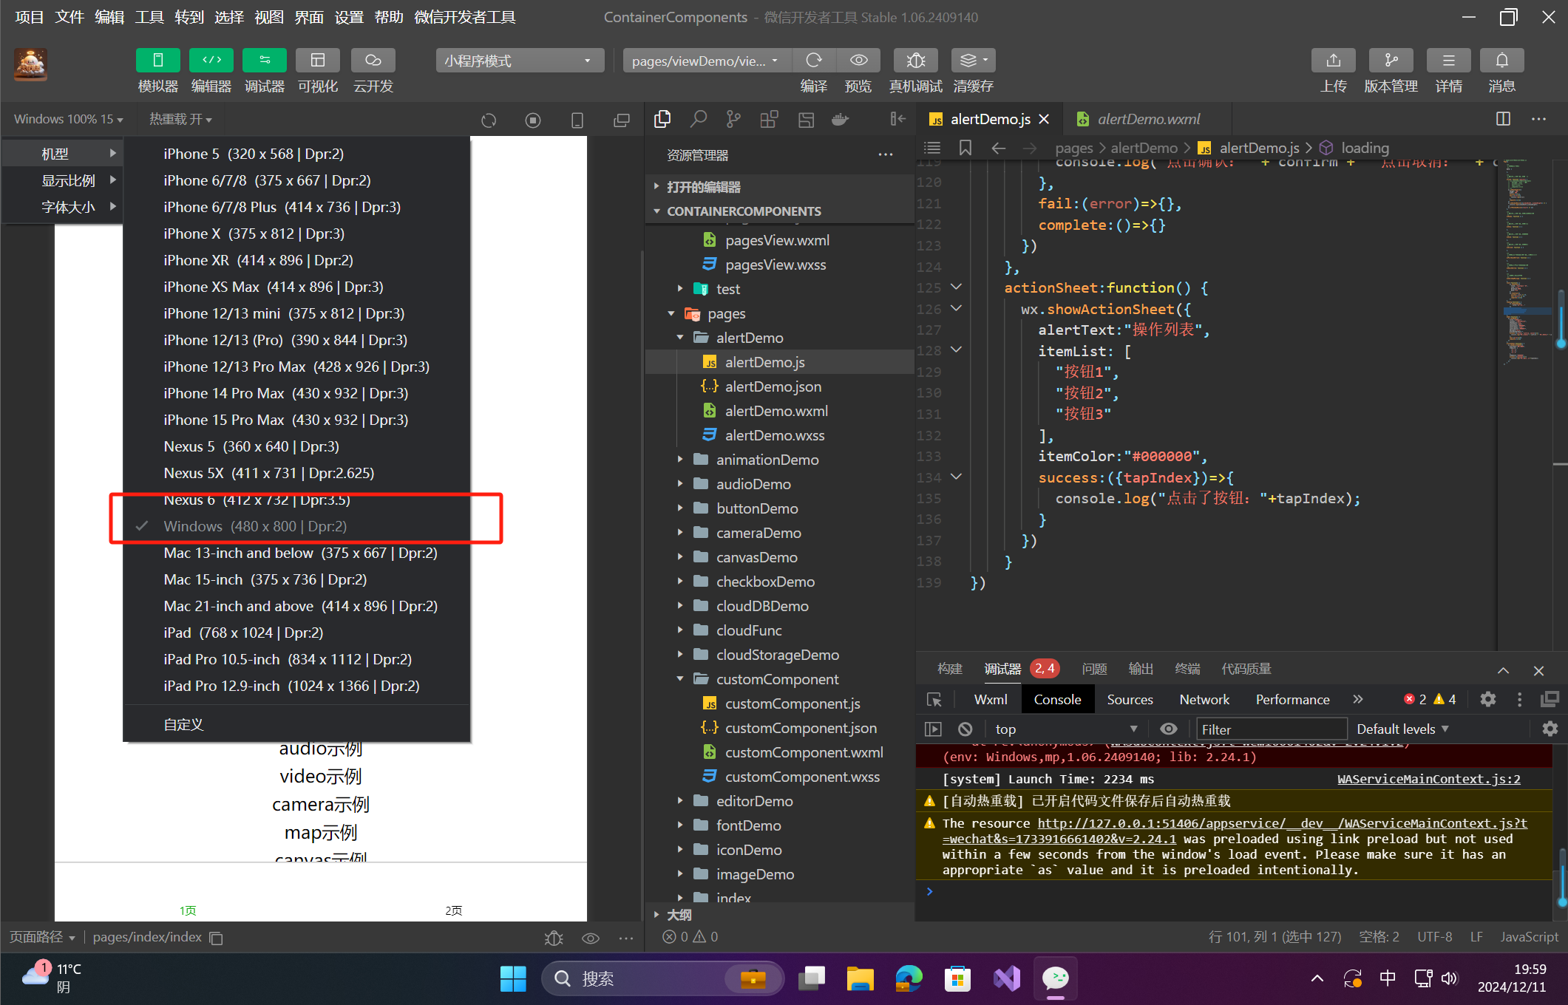Choose 自定义 custom device option
1568x1005 pixels.
[x=183, y=724]
